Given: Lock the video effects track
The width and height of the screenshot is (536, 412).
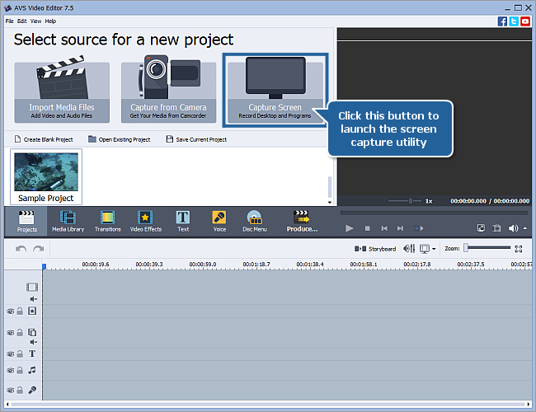Looking at the screenshot, I should (20, 311).
